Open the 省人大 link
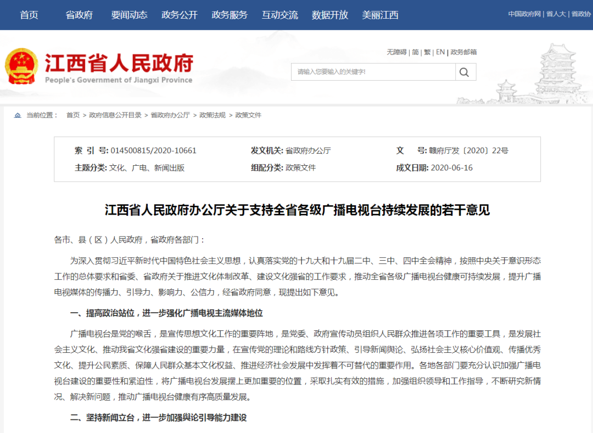This screenshot has height=433, width=593. 556,14
